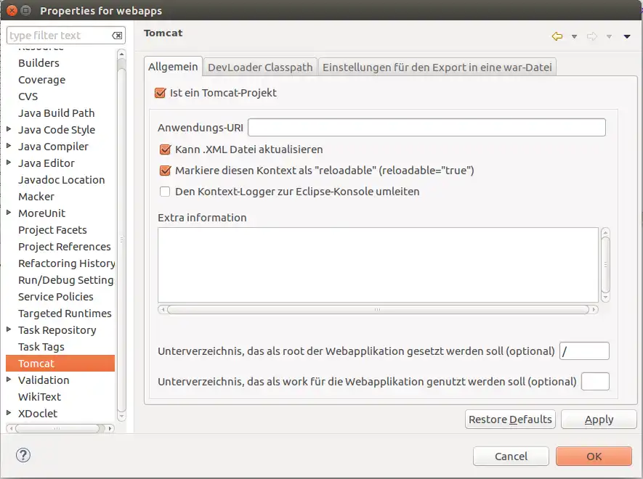
Task: Uncheck "Ist ein Tomcat-Projekt"
Action: 161,93
